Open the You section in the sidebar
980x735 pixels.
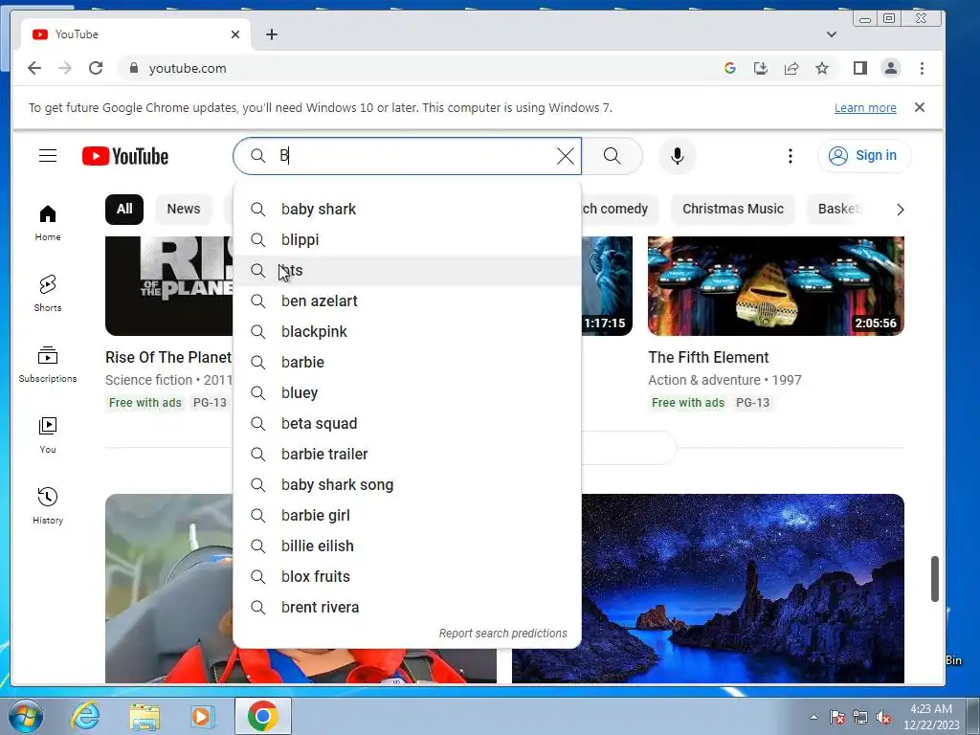click(x=48, y=435)
